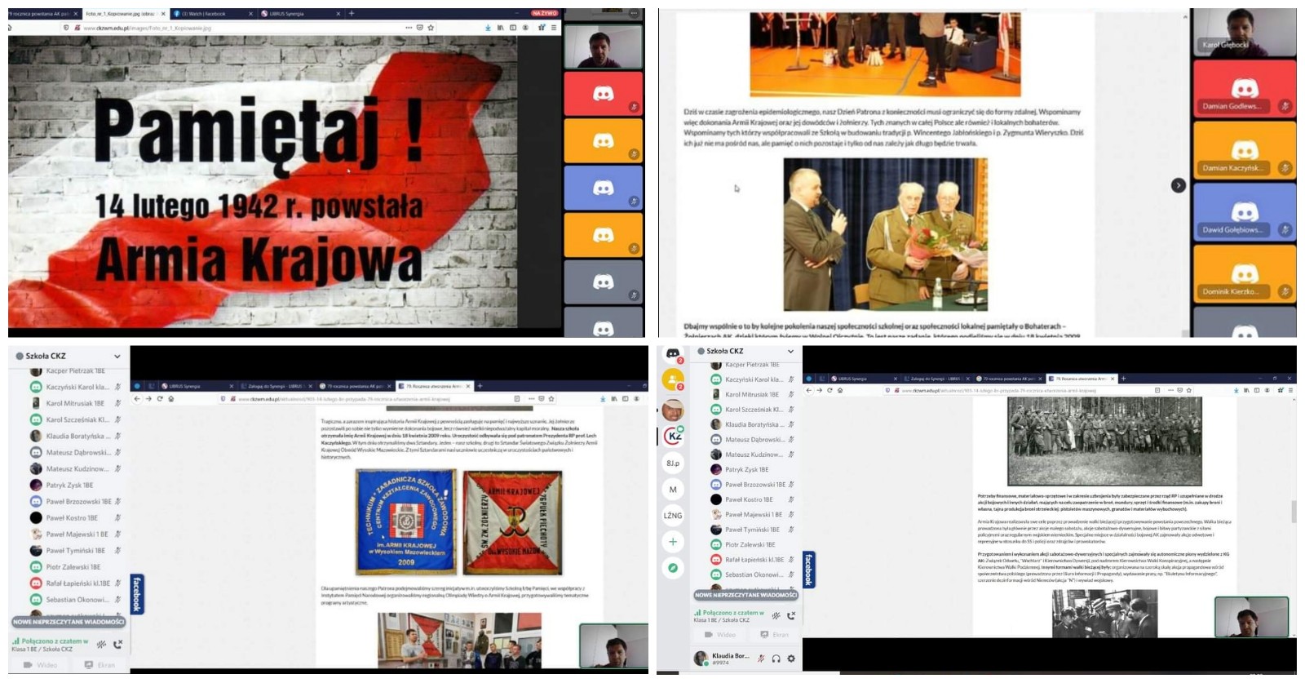
Task: Click Nowe nieprzeczytane wiadomości pill beside banners page
Action: pyautogui.click(x=69, y=622)
